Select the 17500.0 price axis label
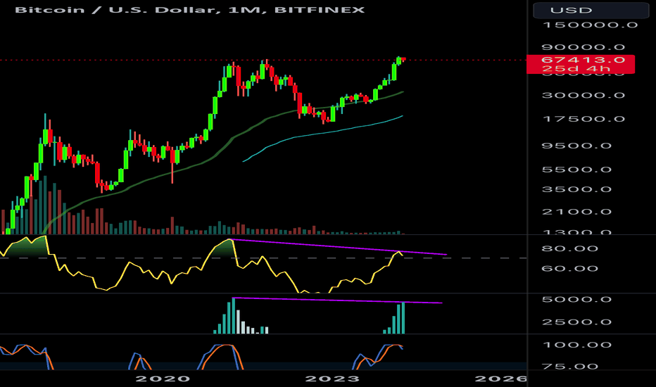 pyautogui.click(x=584, y=119)
